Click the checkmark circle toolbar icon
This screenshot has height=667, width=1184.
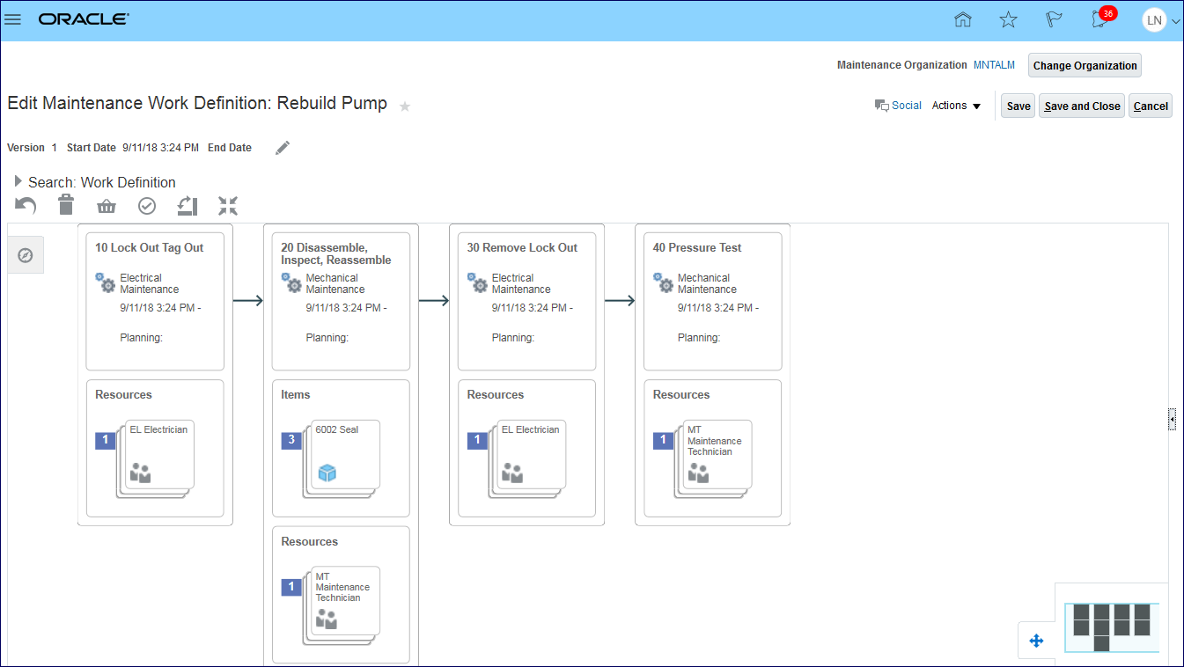pos(147,206)
